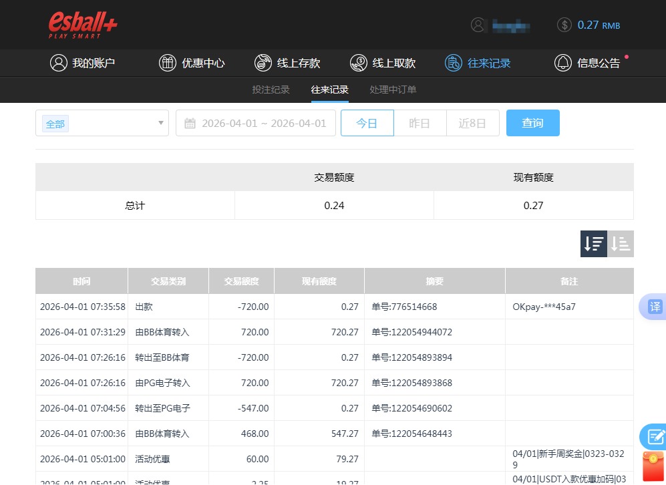Select the 今日 date filter
The height and width of the screenshot is (485, 666).
[x=367, y=123]
